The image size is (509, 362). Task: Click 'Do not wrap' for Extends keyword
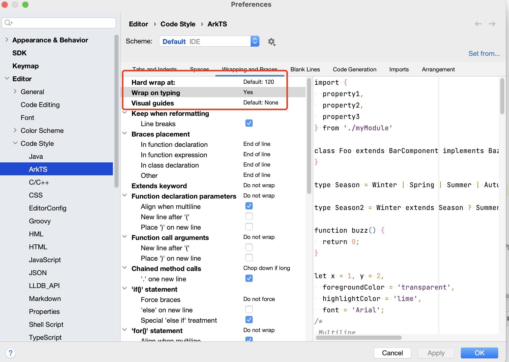259,185
